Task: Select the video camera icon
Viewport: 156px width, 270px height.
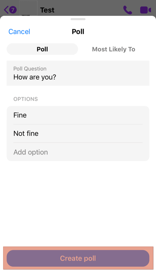Action: click(145, 9)
